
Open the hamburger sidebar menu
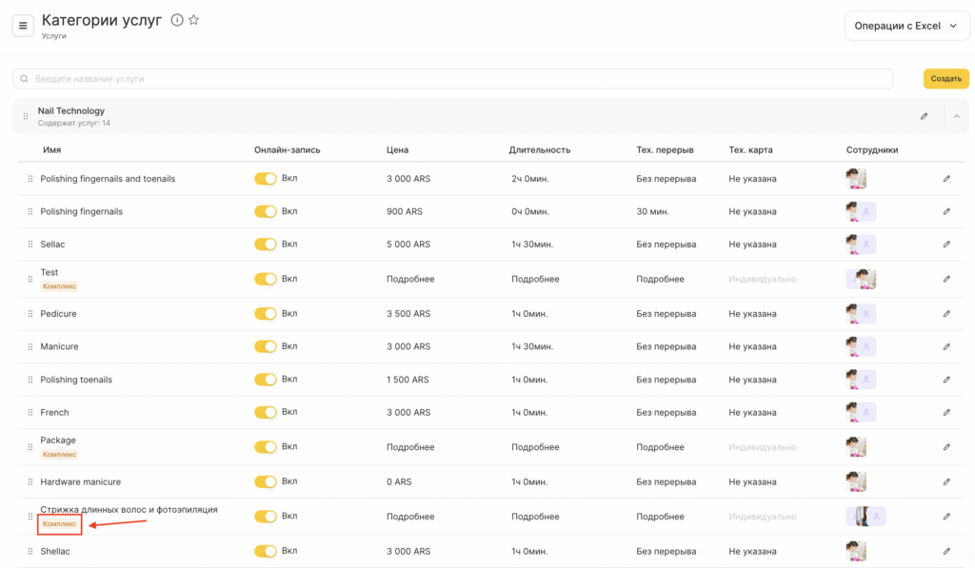pyautogui.click(x=23, y=26)
